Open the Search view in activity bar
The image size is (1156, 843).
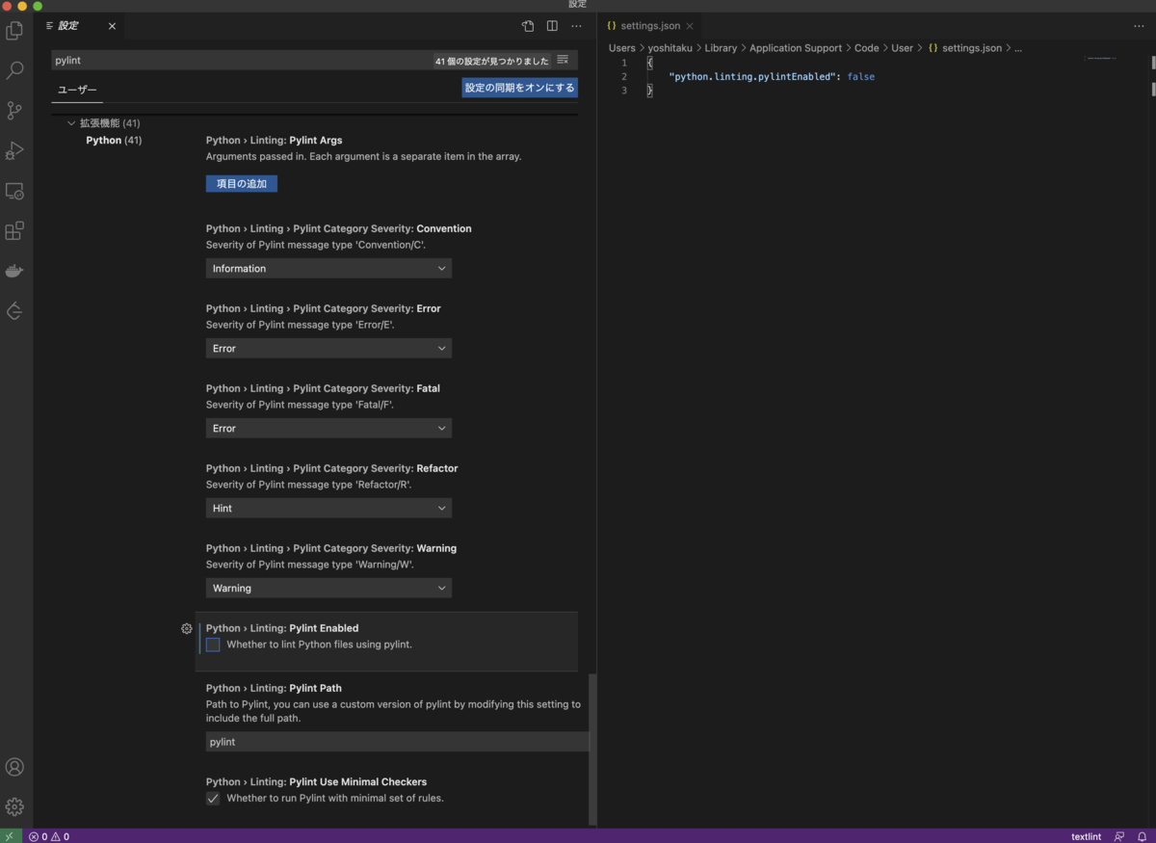(14, 70)
